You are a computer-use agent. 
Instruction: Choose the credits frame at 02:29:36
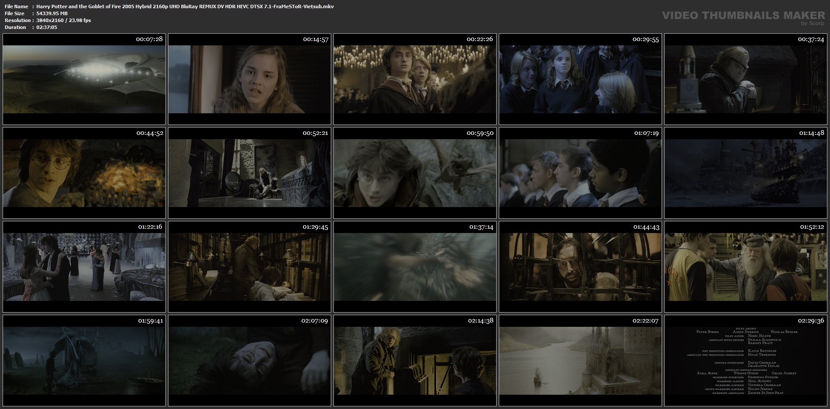pos(746,361)
